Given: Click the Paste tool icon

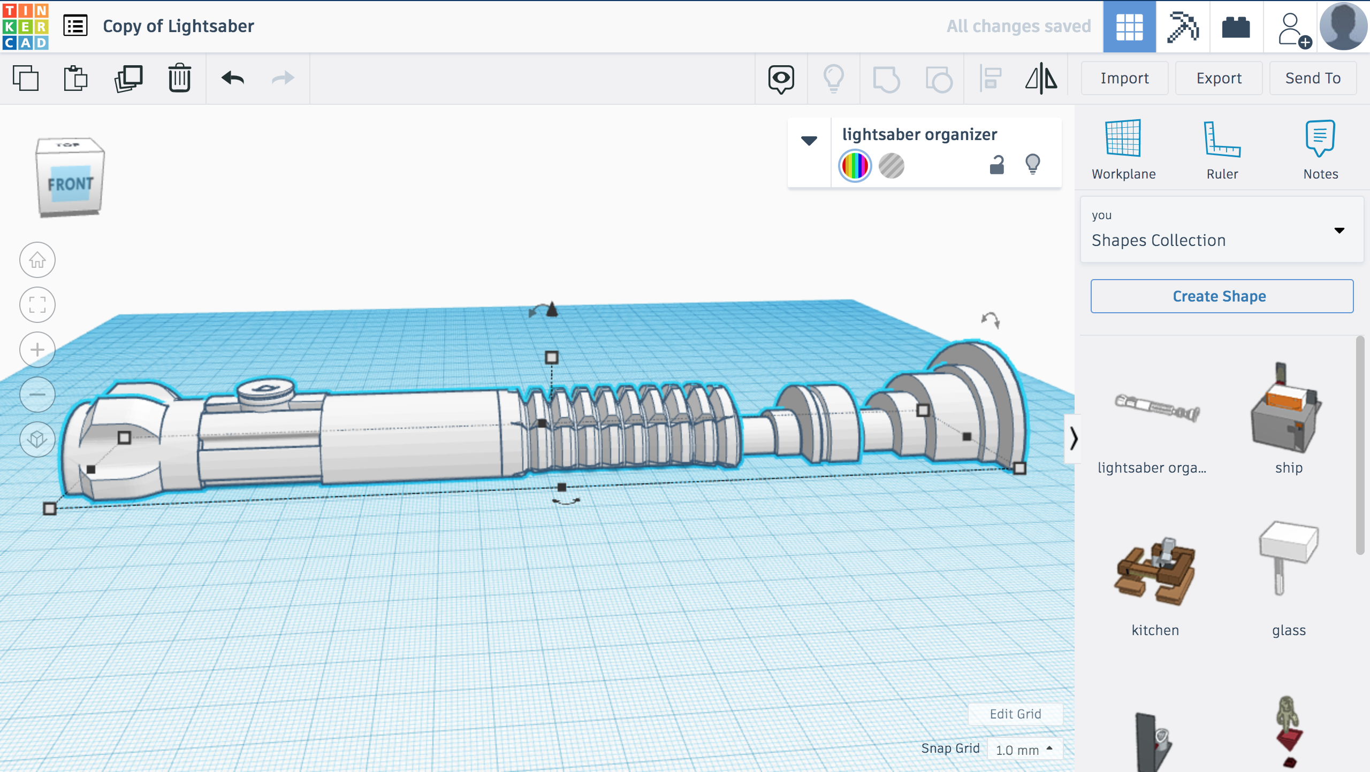Looking at the screenshot, I should point(75,78).
